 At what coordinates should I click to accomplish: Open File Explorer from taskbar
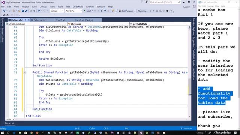click(20, 133)
